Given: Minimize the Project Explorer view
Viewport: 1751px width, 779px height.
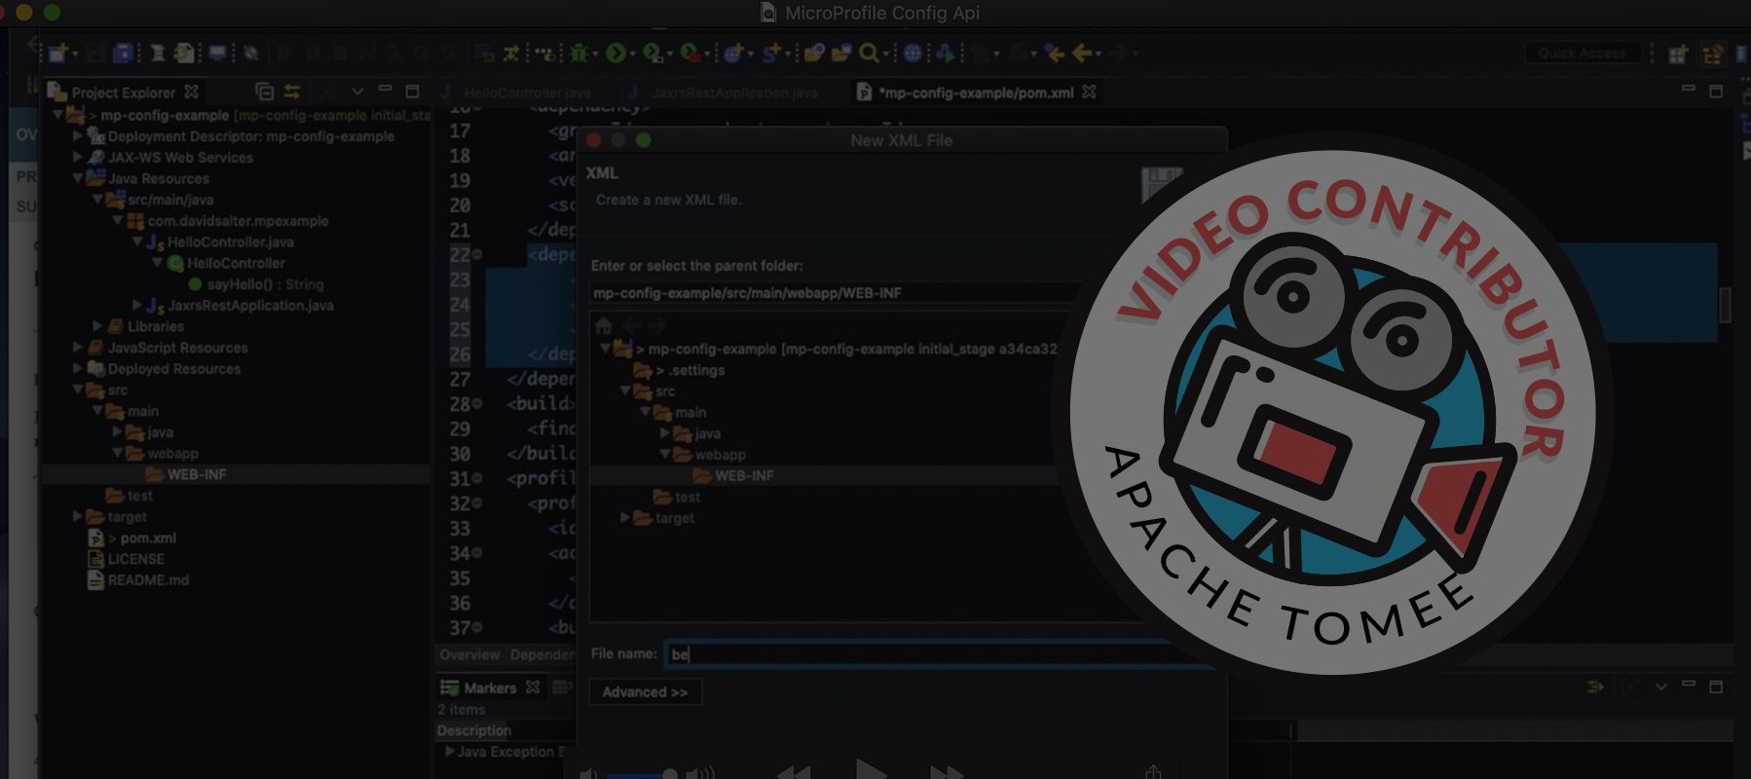Looking at the screenshot, I should coord(385,90).
